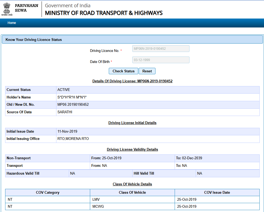
Task: Click the SARATHI source of data value
Action: (x=65, y=112)
